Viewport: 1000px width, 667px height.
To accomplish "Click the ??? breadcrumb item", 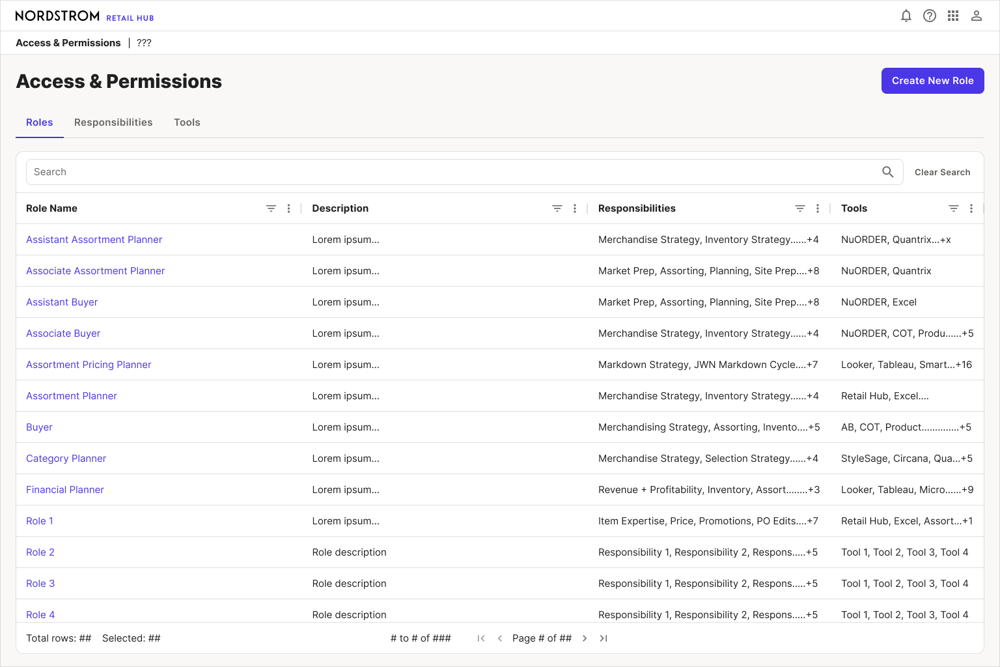I will point(144,43).
